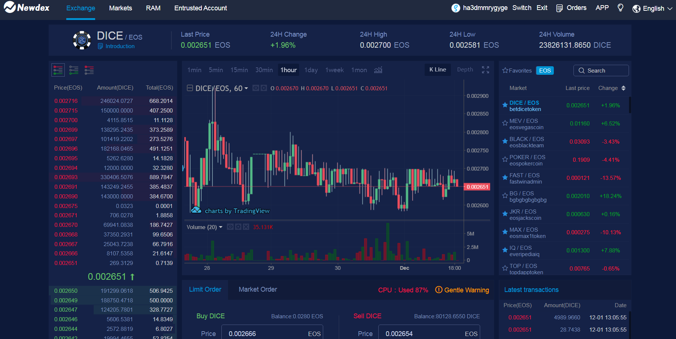Toggle favorite star for MEV / EOS
Screen dimensions: 676x339
505,123
